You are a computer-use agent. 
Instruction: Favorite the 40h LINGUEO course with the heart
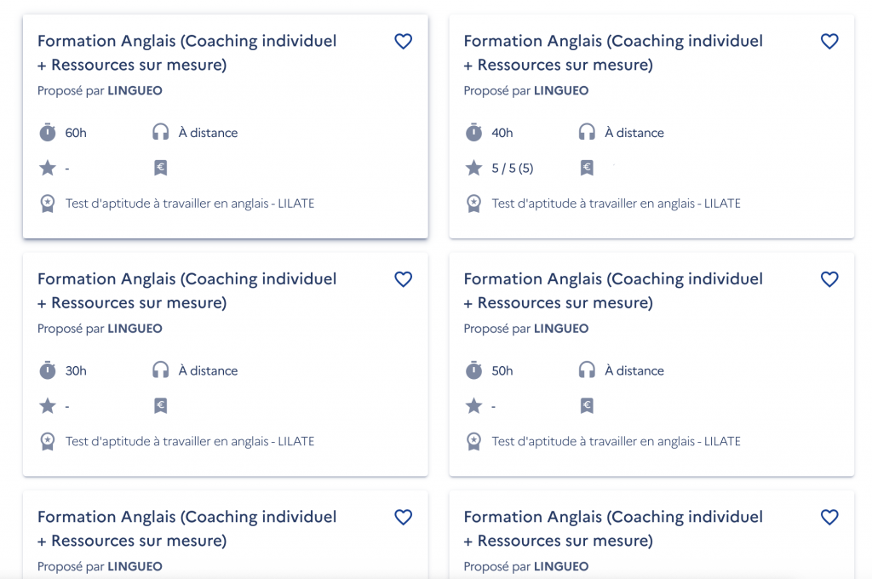[x=829, y=41]
